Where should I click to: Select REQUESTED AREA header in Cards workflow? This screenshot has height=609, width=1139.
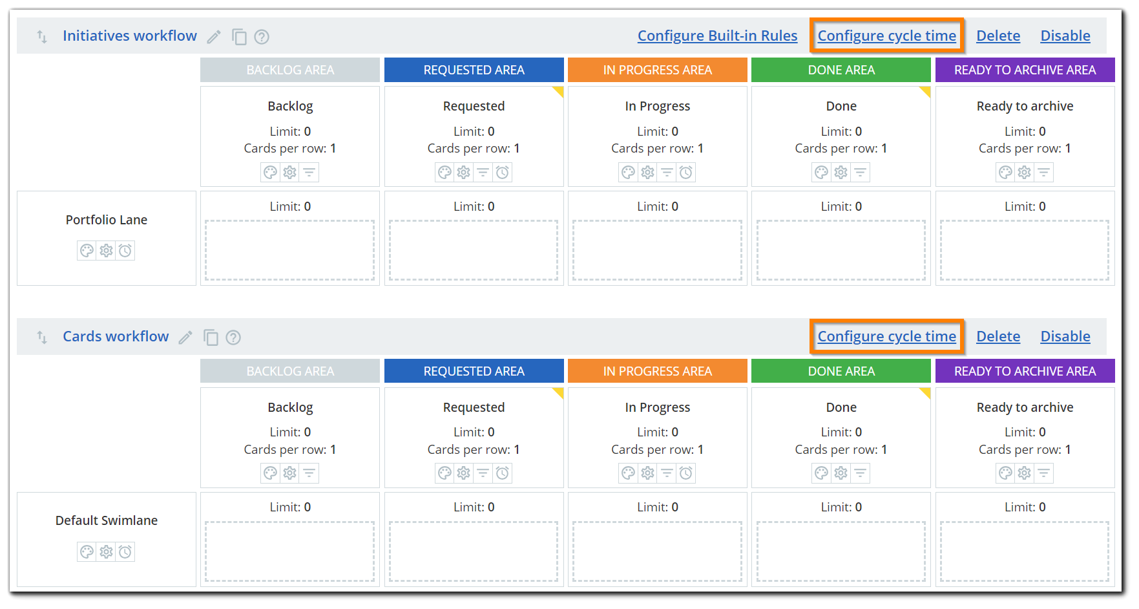click(474, 371)
